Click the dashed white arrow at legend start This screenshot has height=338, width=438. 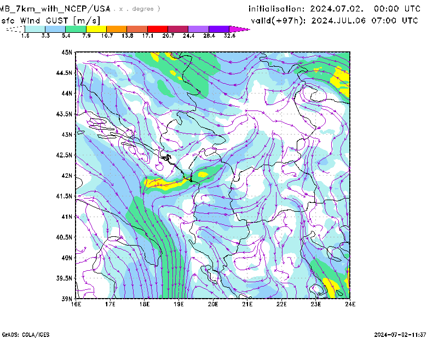tap(16, 29)
